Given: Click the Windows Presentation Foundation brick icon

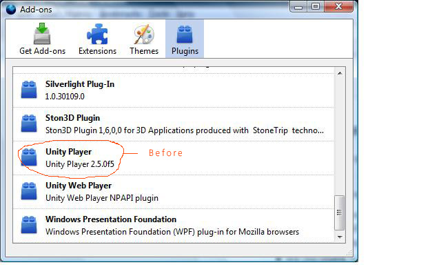Looking at the screenshot, I should tap(29, 225).
